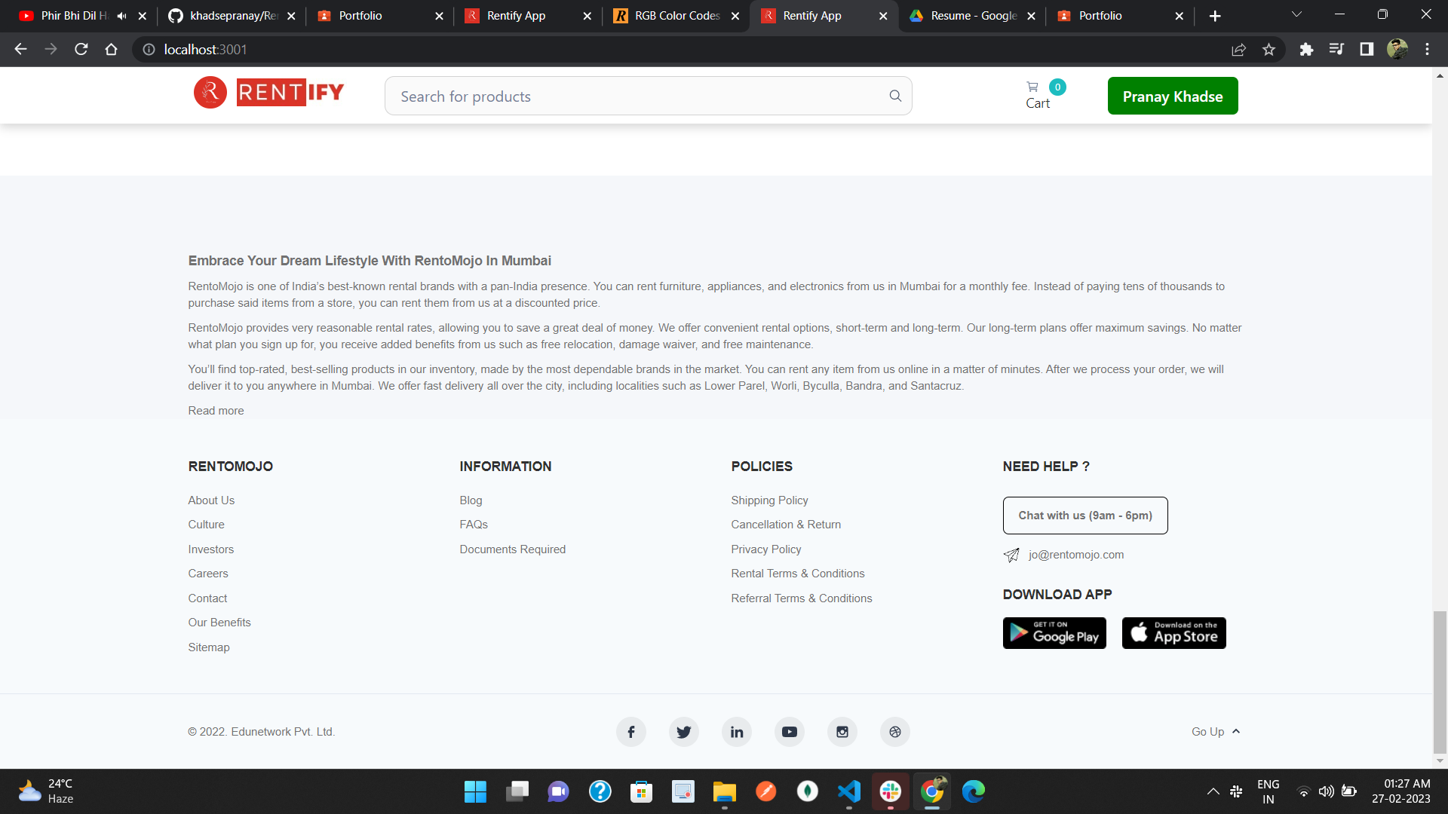The image size is (1448, 814).
Task: Click the Pranay Khadse button
Action: point(1172,96)
